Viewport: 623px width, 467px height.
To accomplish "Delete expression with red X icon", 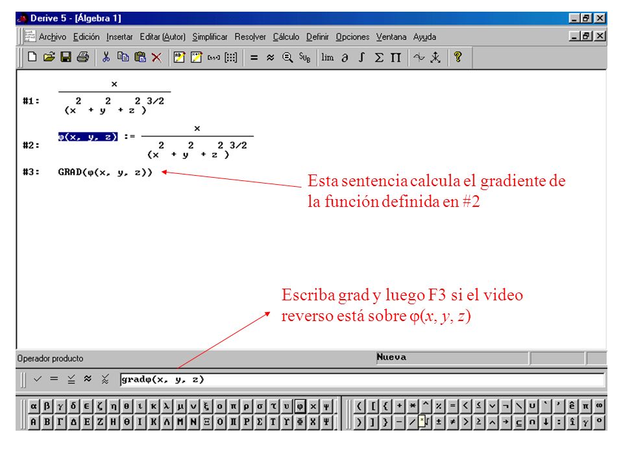I will coord(156,57).
